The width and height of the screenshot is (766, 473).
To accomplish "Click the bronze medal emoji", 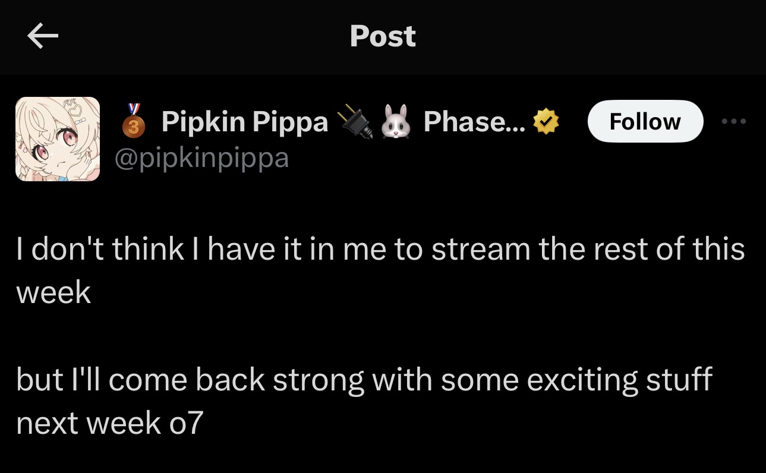I will pyautogui.click(x=134, y=121).
